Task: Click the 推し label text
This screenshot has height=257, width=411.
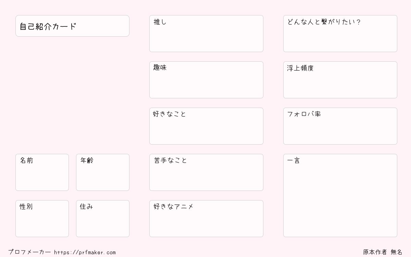Action: tap(160, 22)
